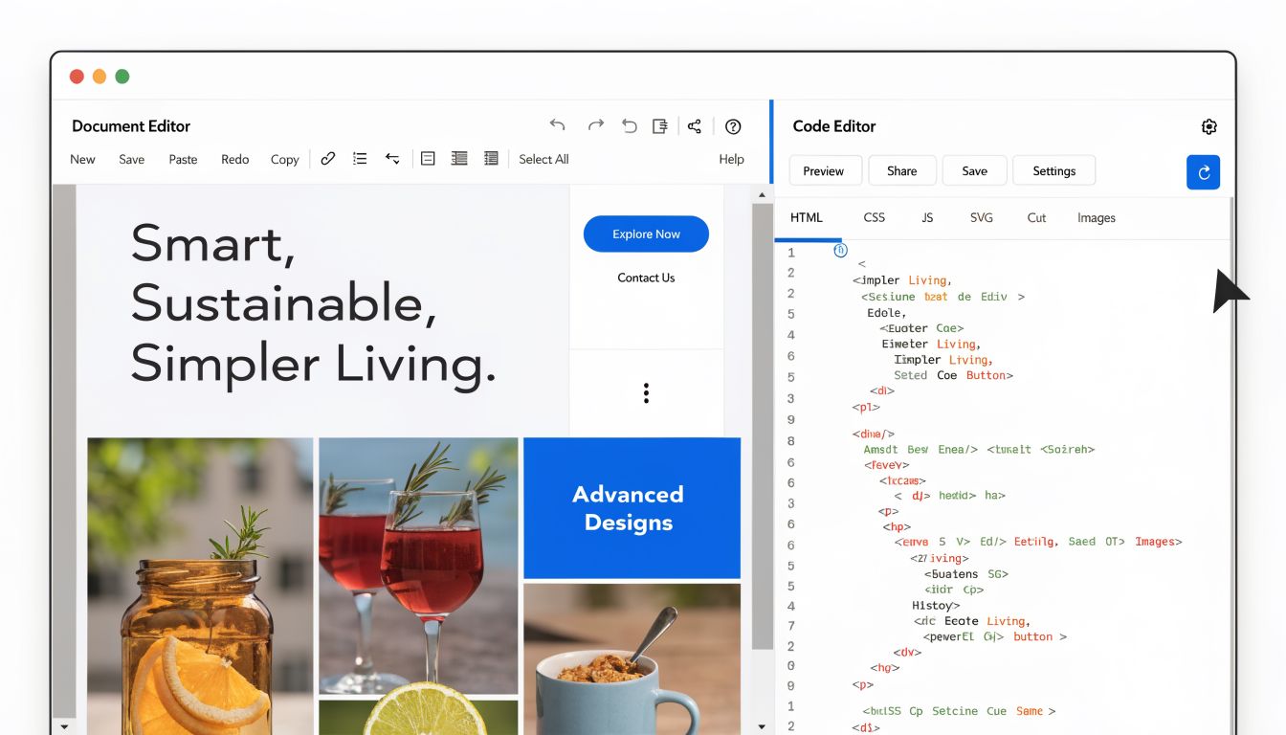Click code line '<Suatens SG>'
Image resolution: width=1286 pixels, height=735 pixels.
click(x=966, y=574)
